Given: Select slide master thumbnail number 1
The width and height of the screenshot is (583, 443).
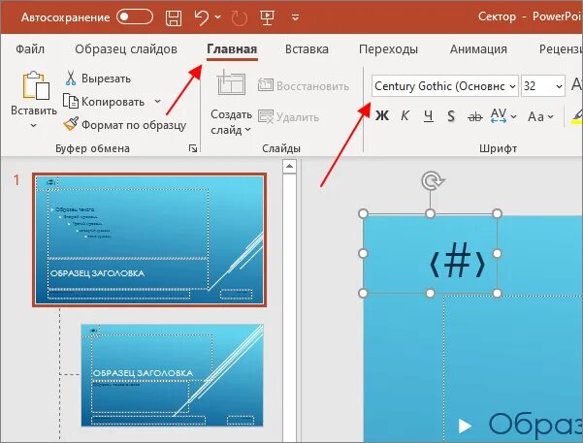Looking at the screenshot, I should 149,240.
